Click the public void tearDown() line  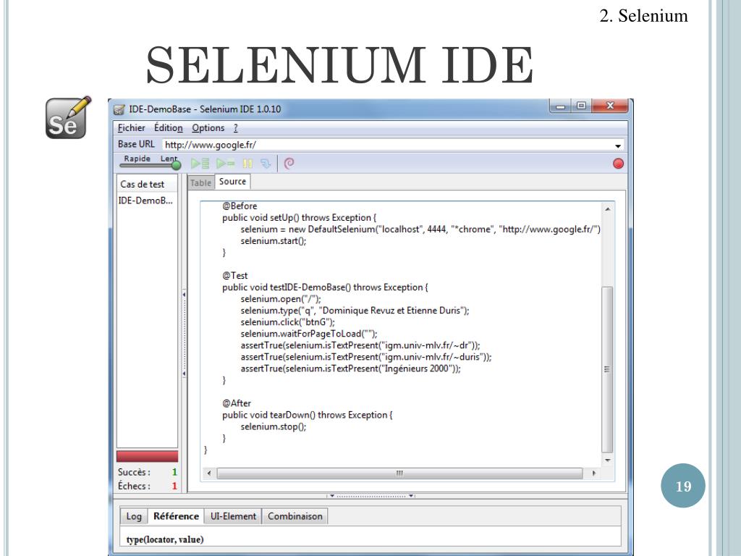coord(307,415)
